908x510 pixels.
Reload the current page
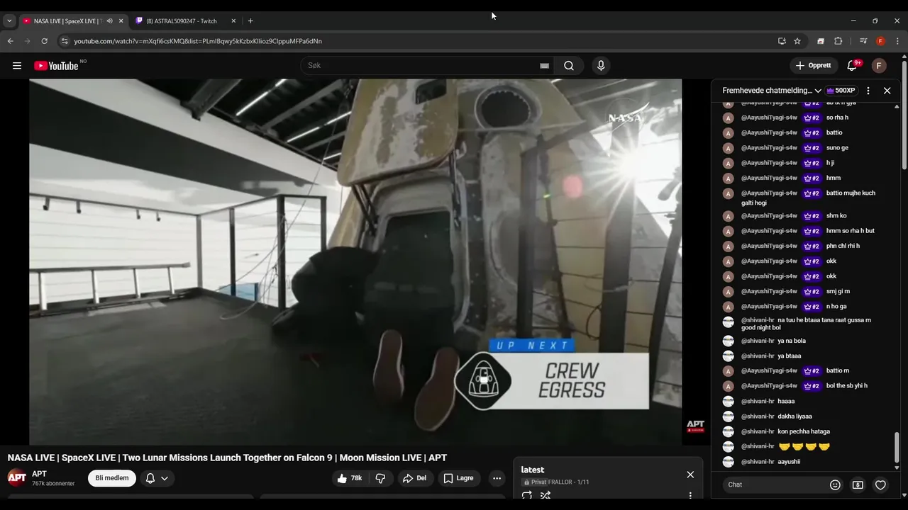(x=44, y=41)
